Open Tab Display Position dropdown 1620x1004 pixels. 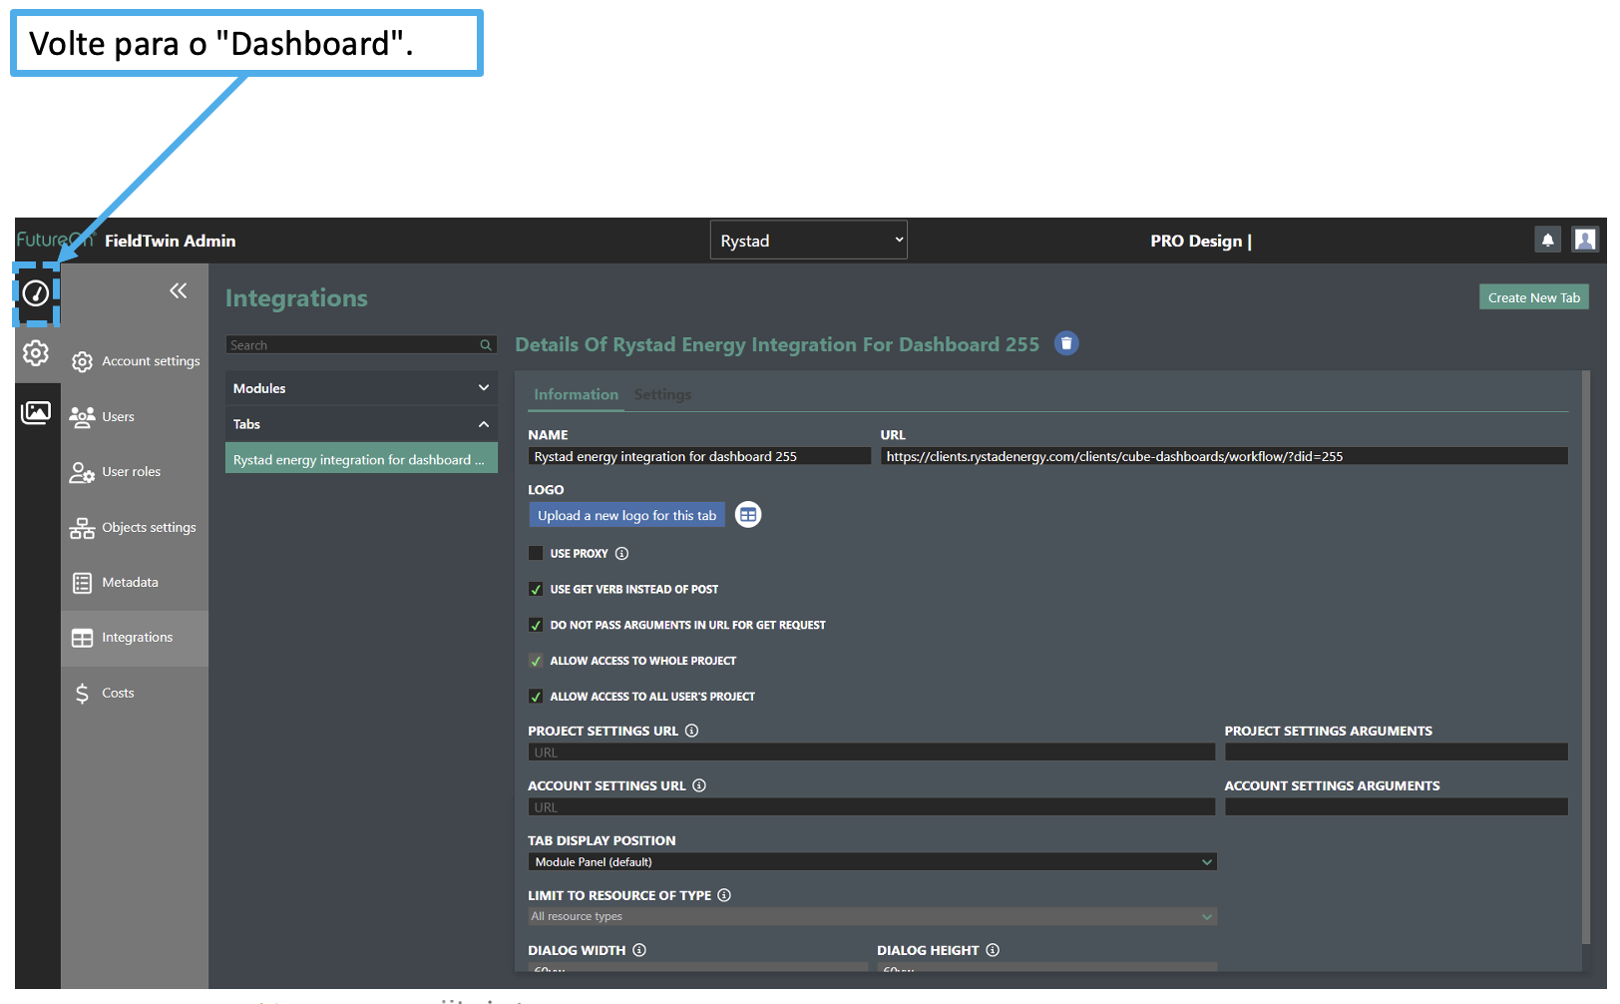[x=873, y=862]
